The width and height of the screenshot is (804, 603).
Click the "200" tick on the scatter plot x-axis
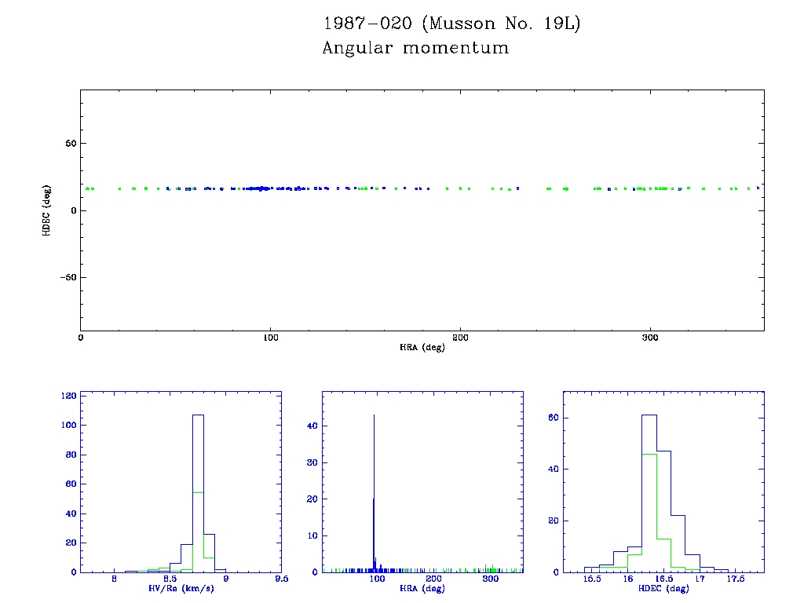pos(460,338)
